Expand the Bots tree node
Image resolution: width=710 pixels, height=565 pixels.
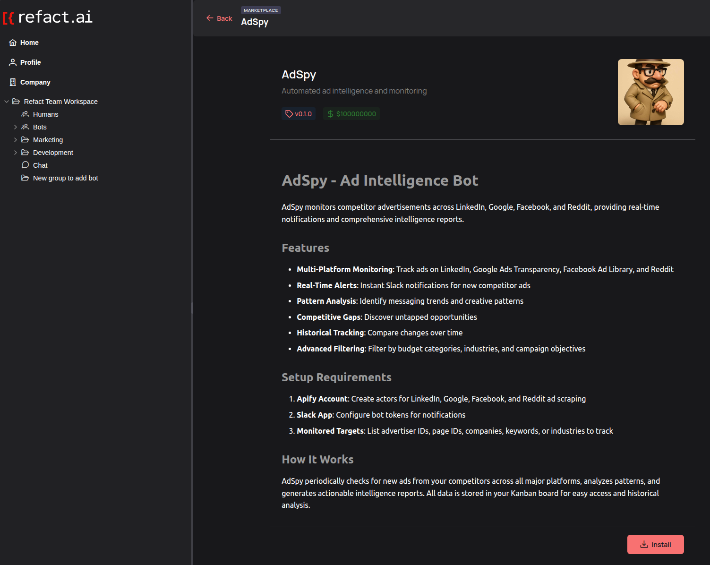15,127
